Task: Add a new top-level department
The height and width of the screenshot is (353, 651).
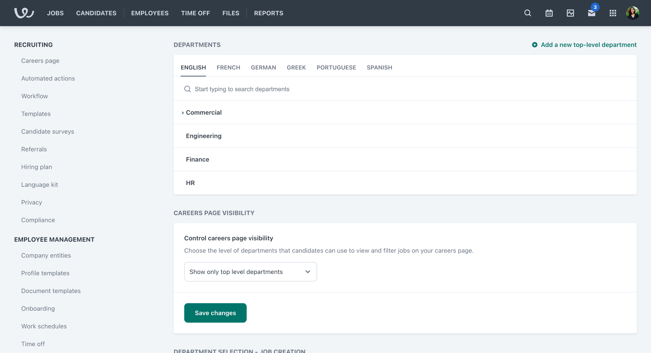Action: click(x=584, y=45)
